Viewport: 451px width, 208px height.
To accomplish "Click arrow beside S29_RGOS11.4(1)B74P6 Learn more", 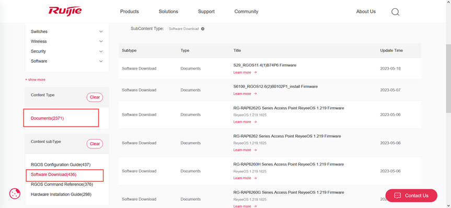I will click(255, 73).
